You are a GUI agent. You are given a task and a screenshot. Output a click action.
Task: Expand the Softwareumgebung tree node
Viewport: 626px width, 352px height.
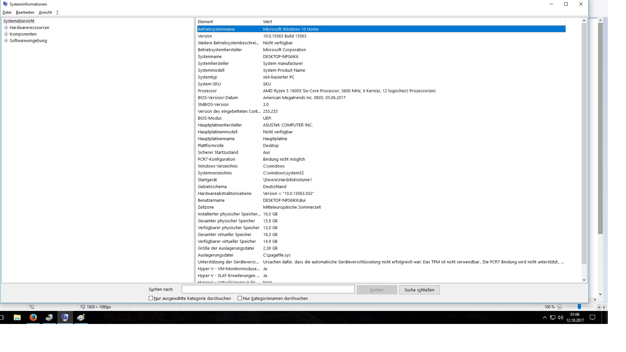(6, 41)
